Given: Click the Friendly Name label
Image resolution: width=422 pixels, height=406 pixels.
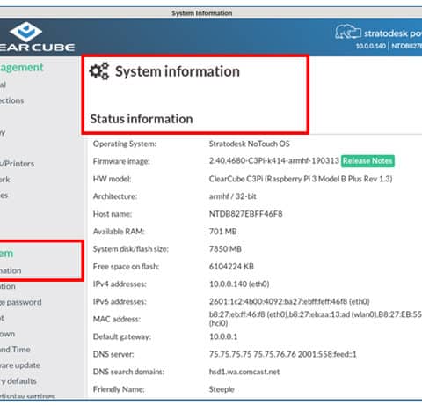Looking at the screenshot, I should [x=119, y=389].
